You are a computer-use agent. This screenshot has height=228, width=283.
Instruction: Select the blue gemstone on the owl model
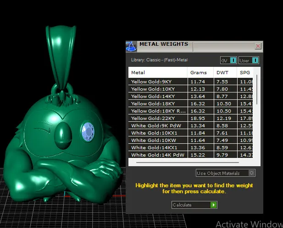(x=88, y=132)
